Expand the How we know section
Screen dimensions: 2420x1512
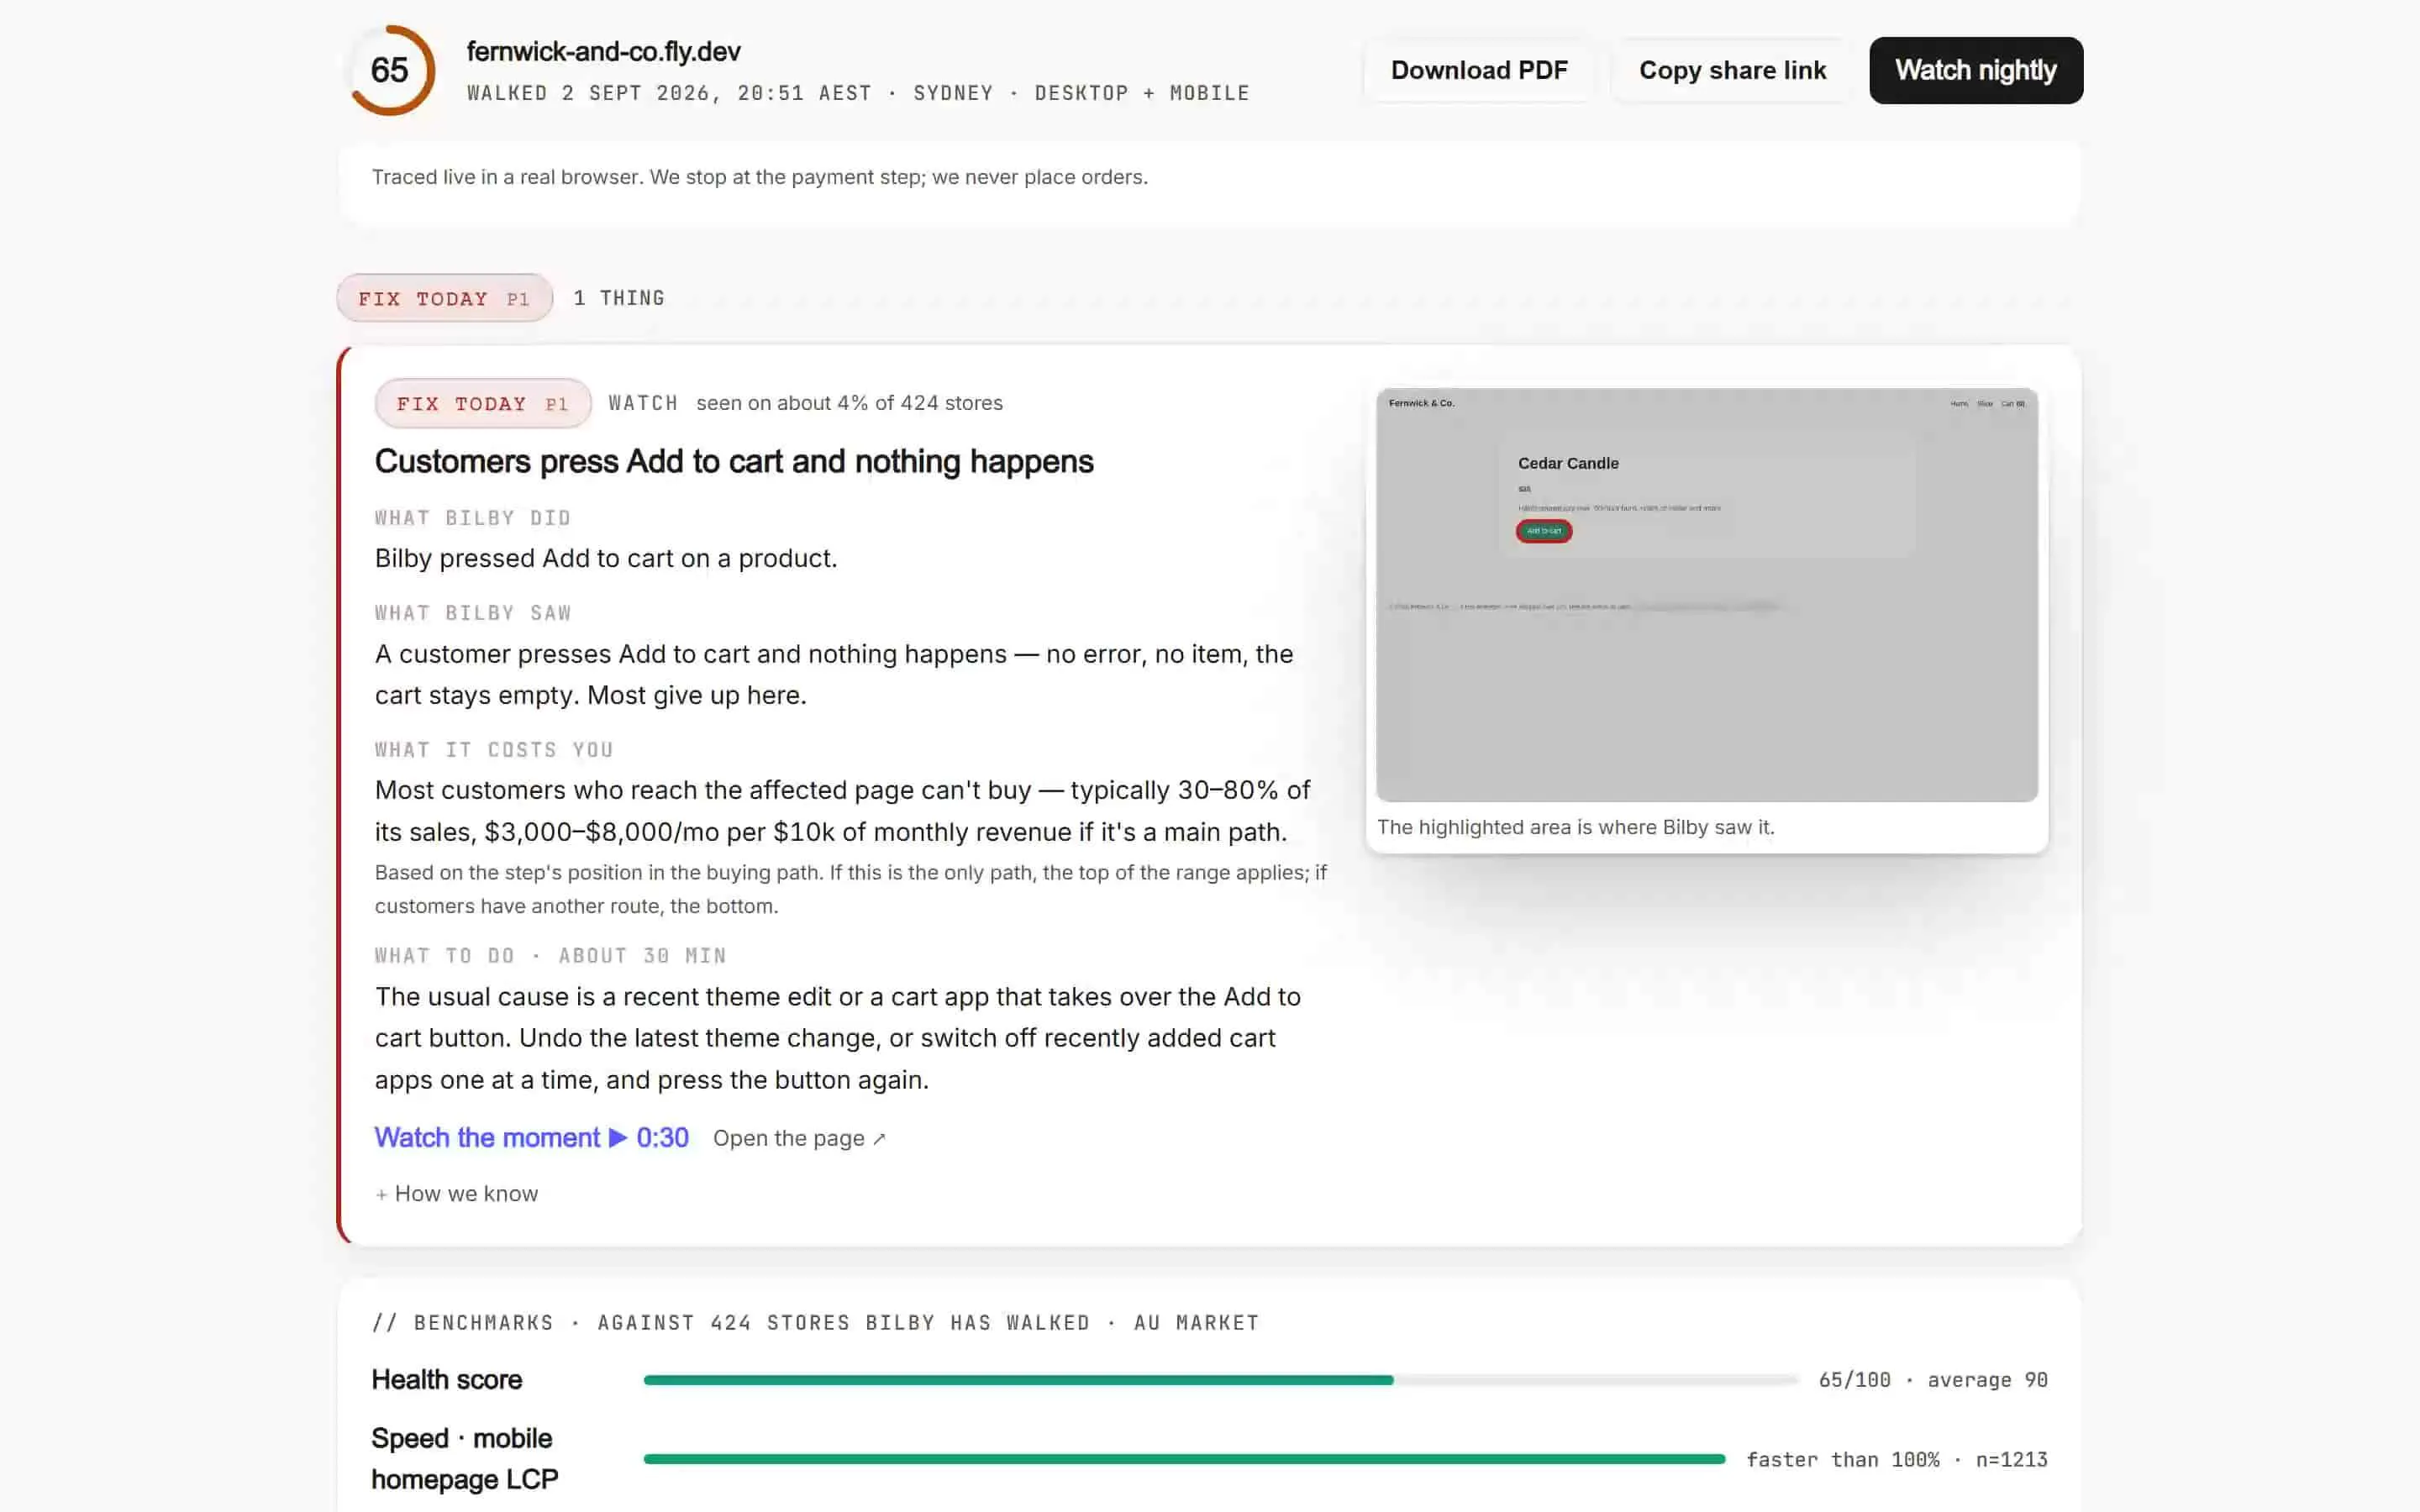(456, 1193)
